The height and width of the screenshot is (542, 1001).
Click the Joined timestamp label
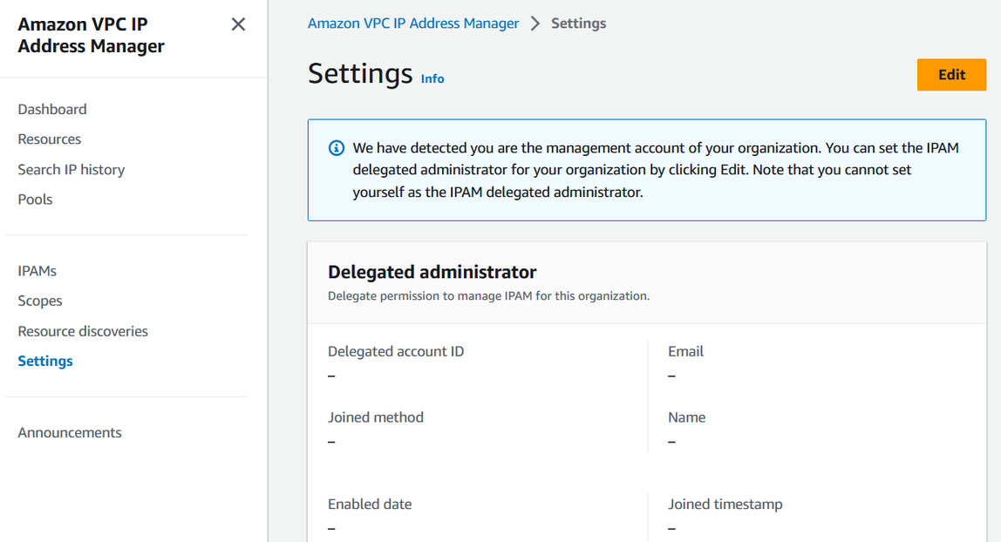(x=725, y=504)
